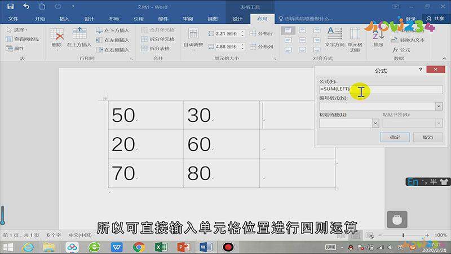
Task: Open Customize Quick Access Toolbar dropdown
Action: pos(73,6)
